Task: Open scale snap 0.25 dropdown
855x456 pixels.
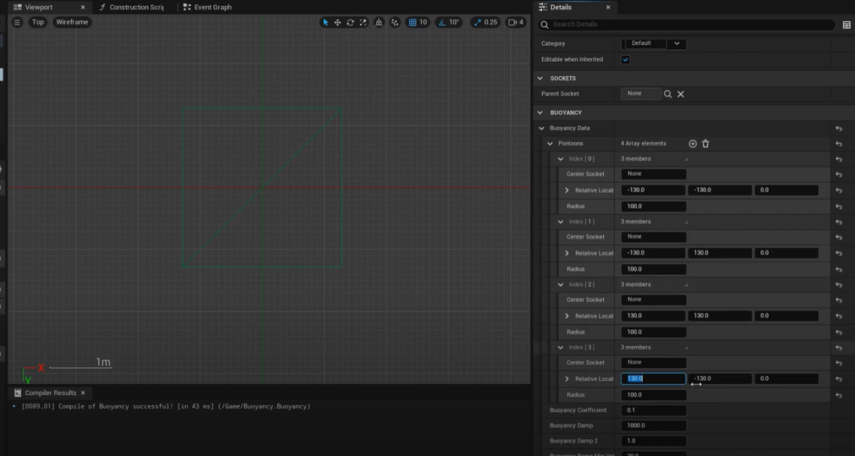Action: 491,23
